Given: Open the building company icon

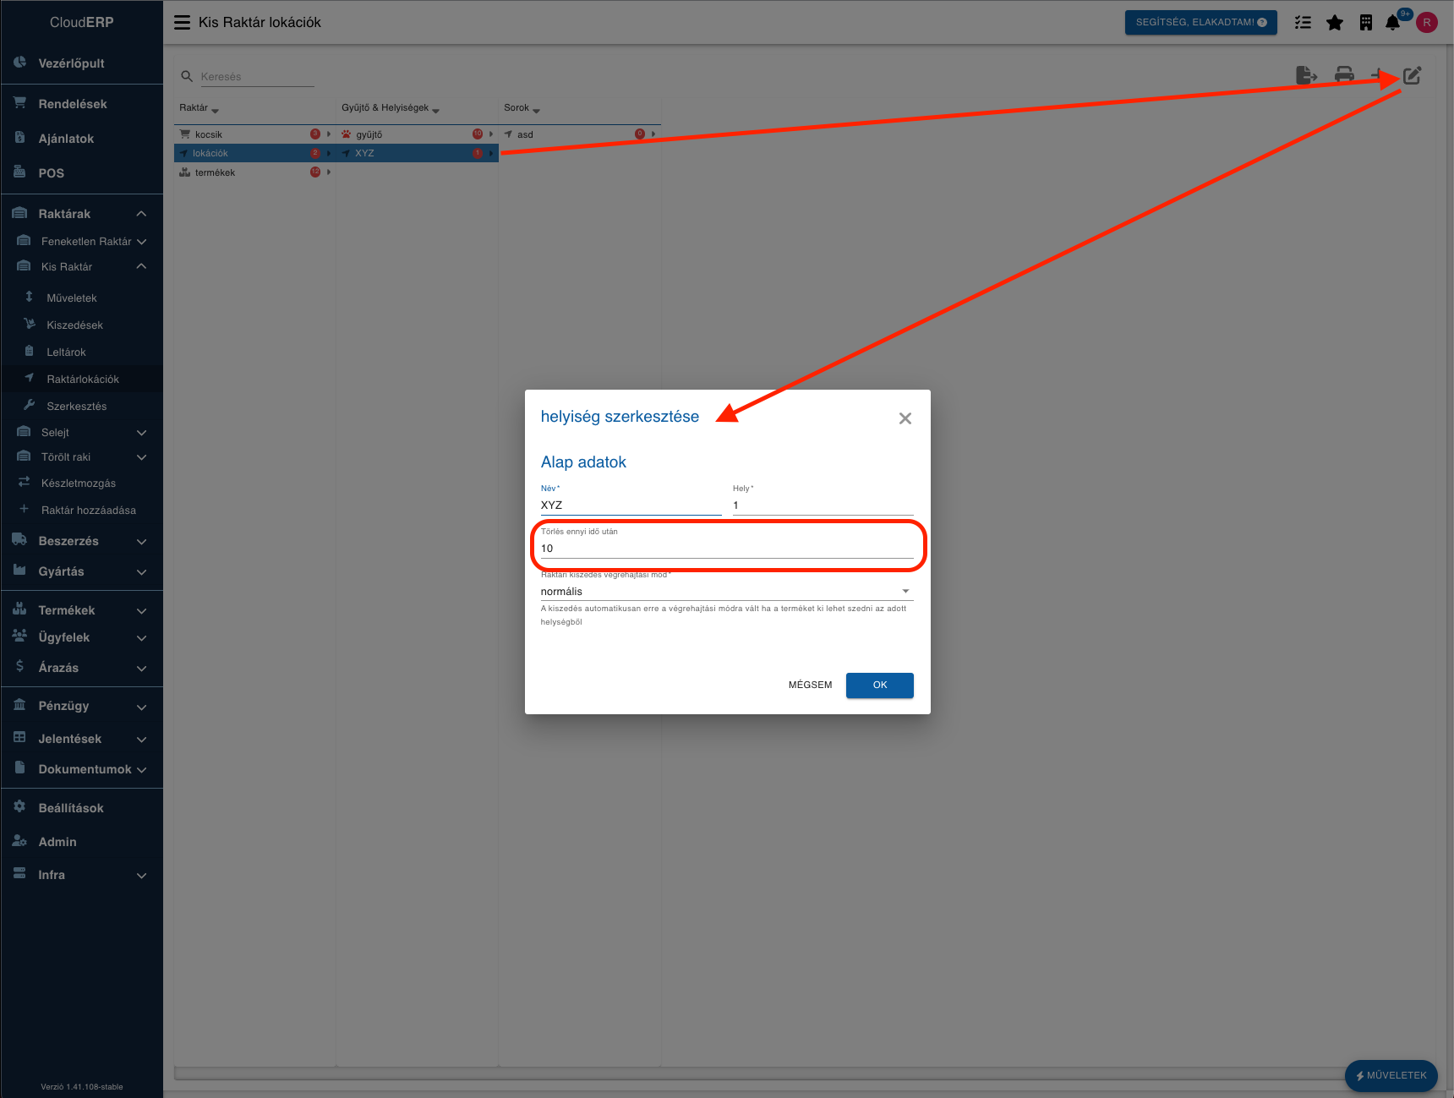Looking at the screenshot, I should coord(1365,23).
